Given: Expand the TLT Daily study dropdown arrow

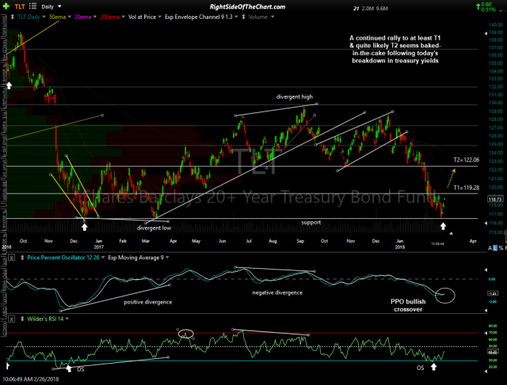Looking at the screenshot, I should tap(44, 17).
